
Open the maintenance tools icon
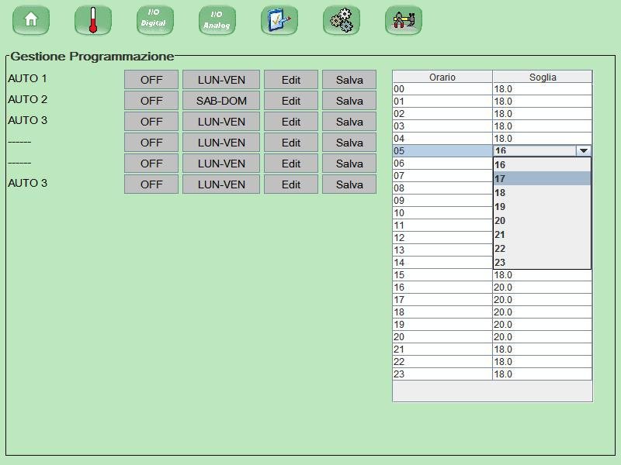[404, 20]
